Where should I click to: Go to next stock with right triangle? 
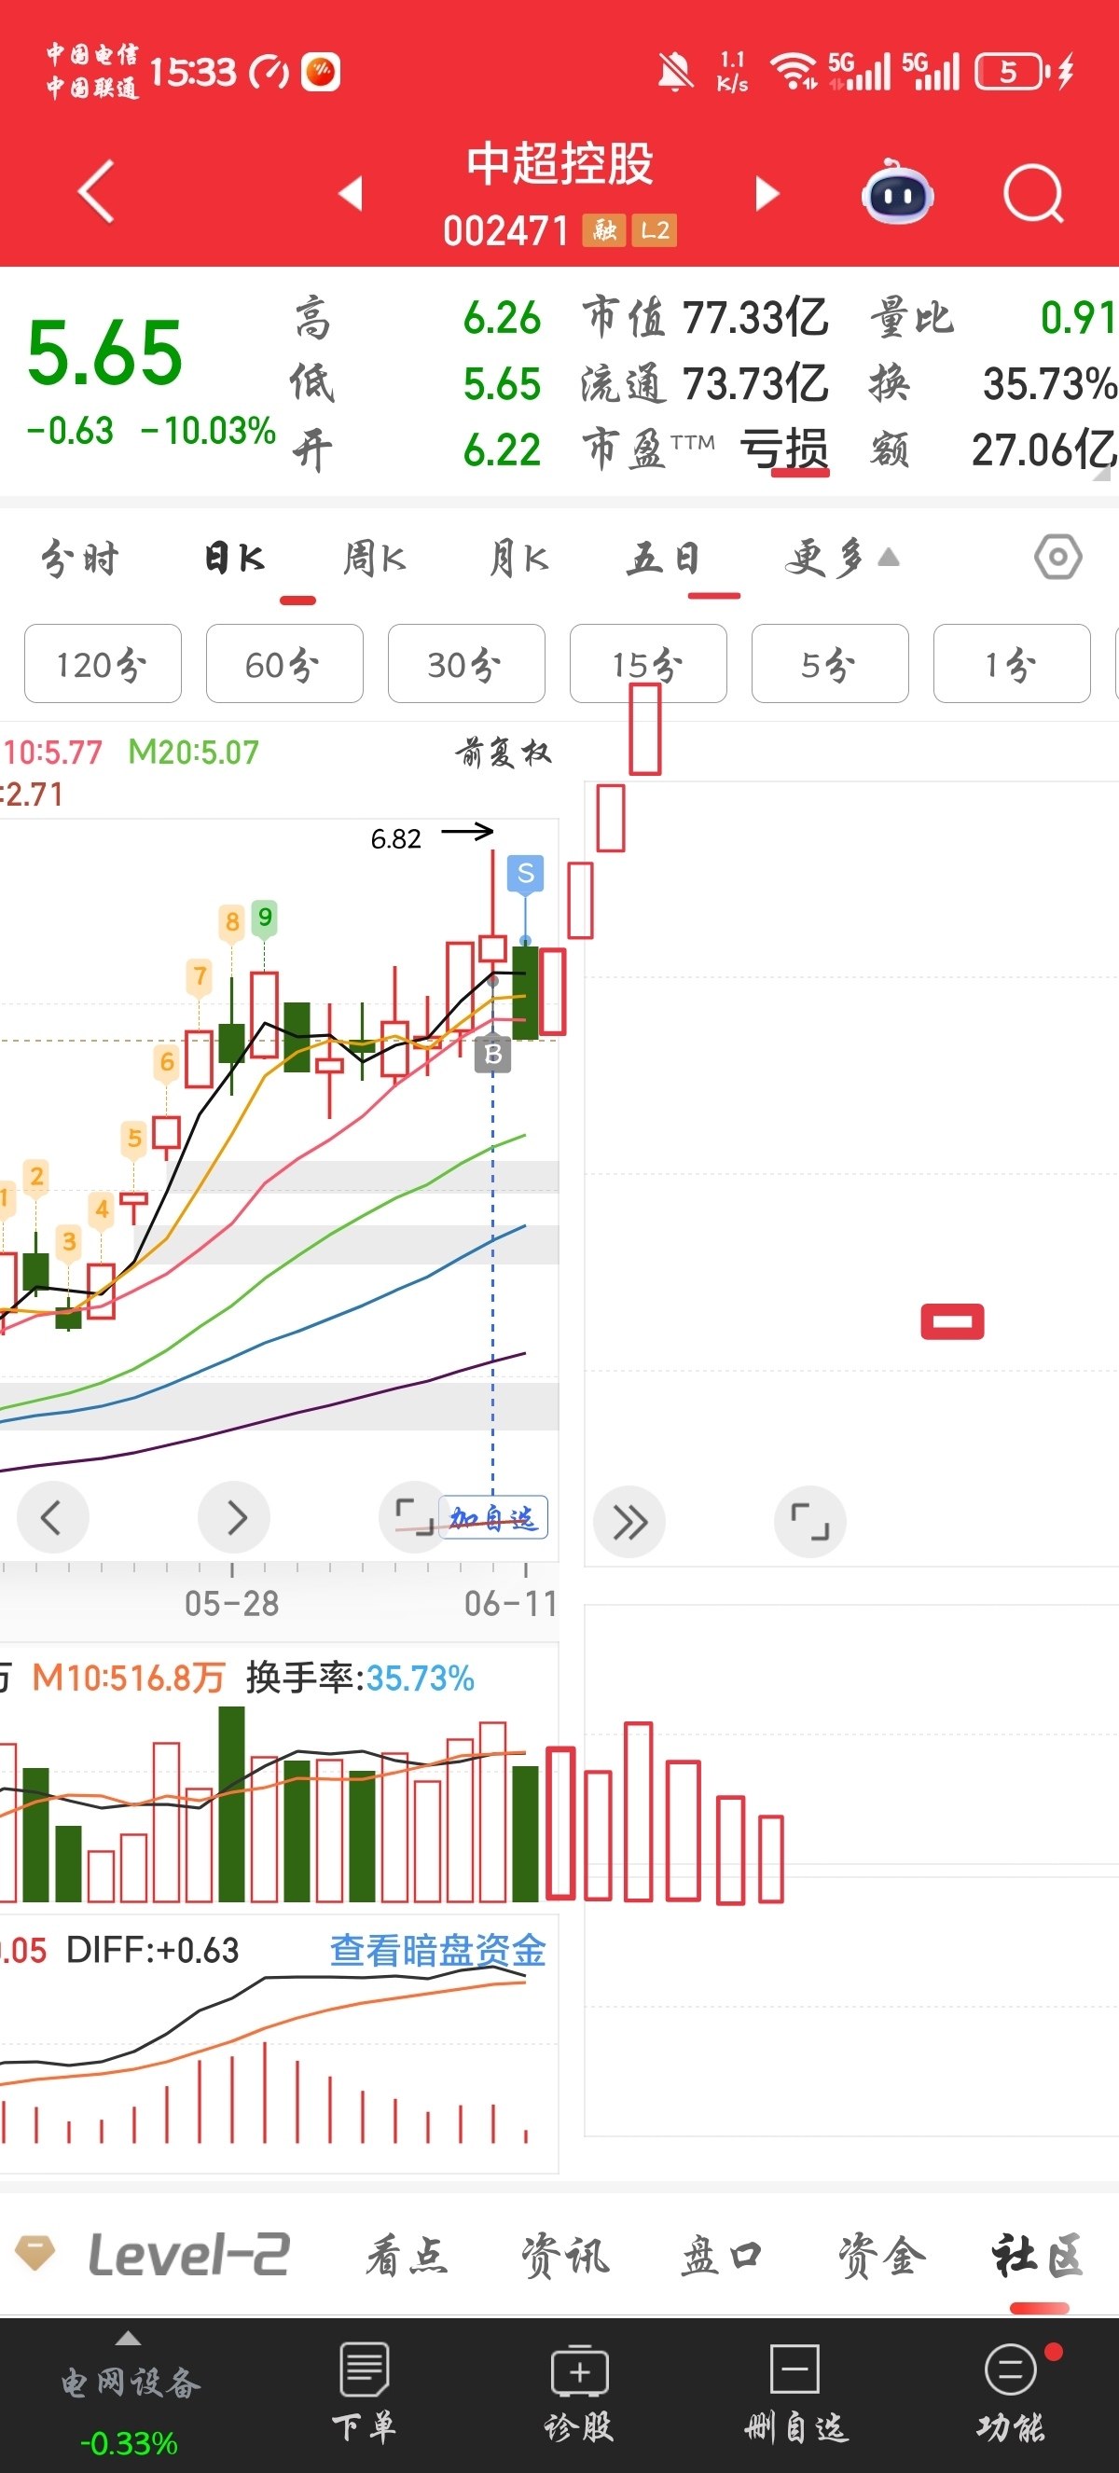[766, 193]
